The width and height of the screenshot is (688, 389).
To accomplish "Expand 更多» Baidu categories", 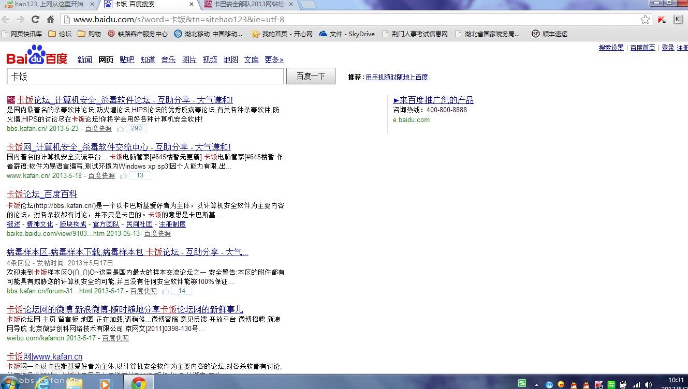I will (x=274, y=59).
